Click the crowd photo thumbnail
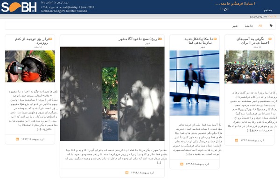 click(249, 67)
